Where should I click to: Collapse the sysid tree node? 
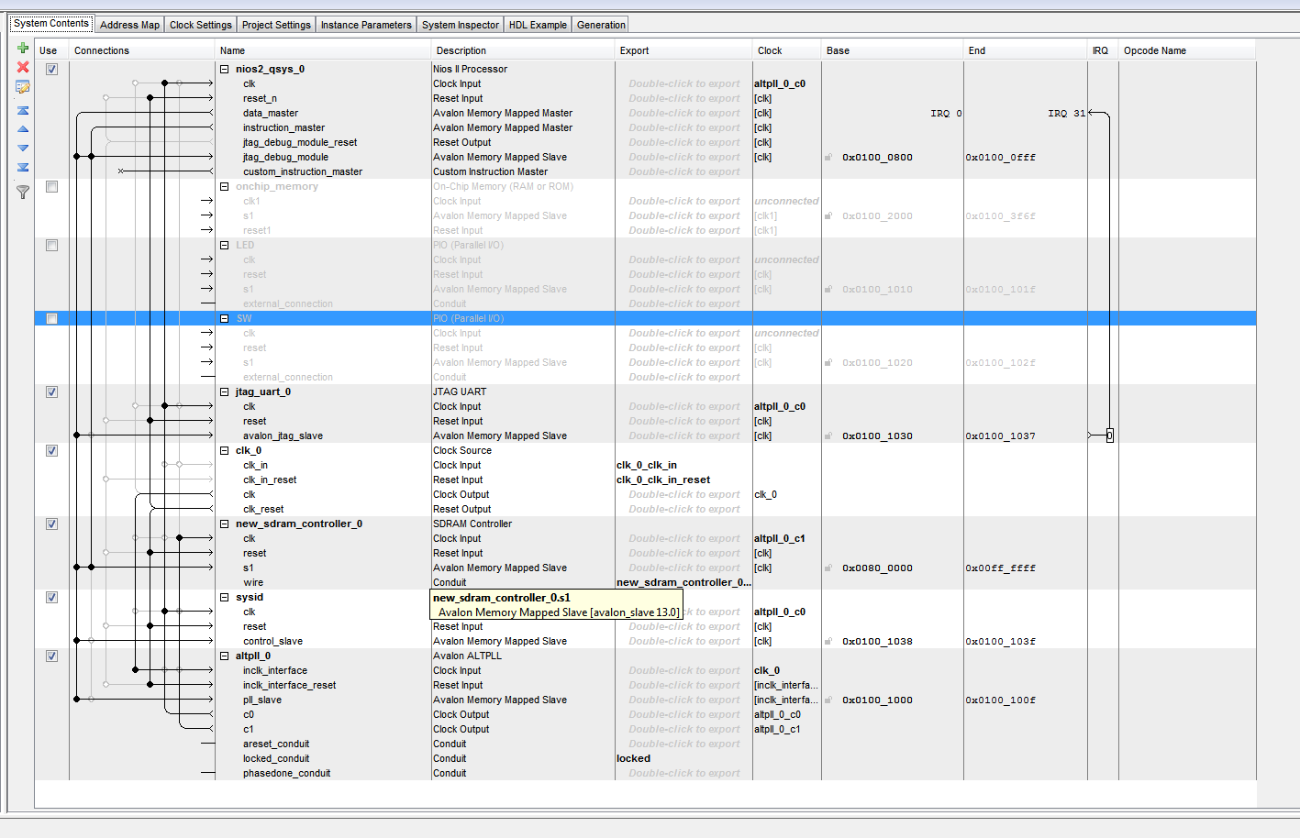[x=225, y=597]
